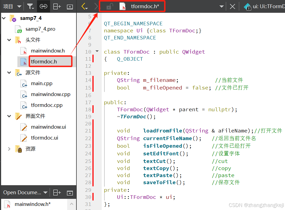Go back with the yellow arrow
Viewport: 285px width, 210px height.
point(85,7)
